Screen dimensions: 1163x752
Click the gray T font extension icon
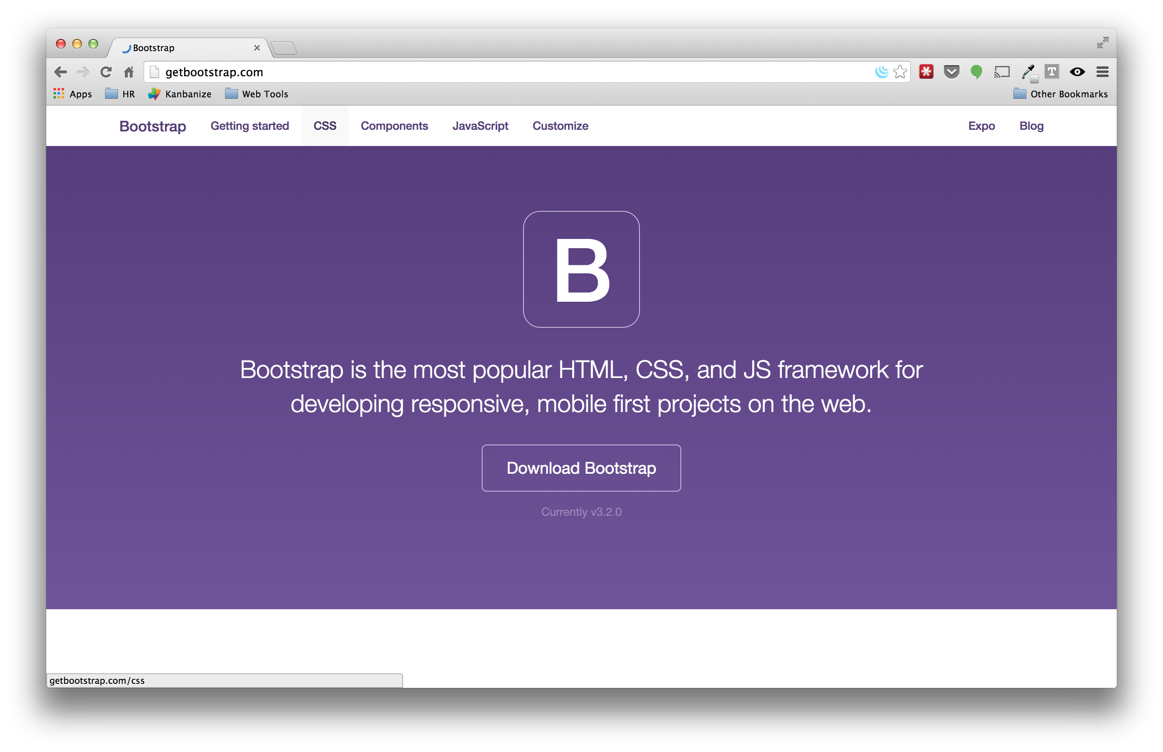pos(1052,72)
